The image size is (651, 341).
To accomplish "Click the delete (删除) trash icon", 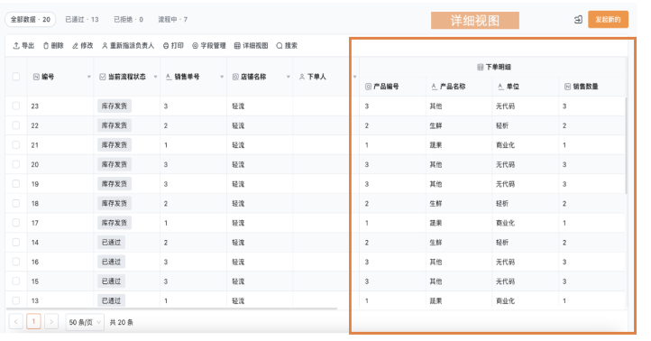I will (x=46, y=46).
